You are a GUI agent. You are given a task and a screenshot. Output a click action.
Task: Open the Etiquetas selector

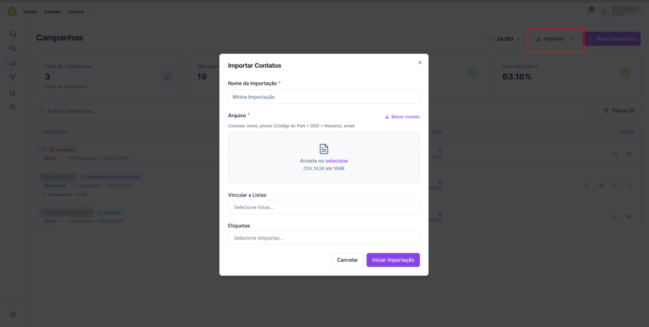point(324,238)
